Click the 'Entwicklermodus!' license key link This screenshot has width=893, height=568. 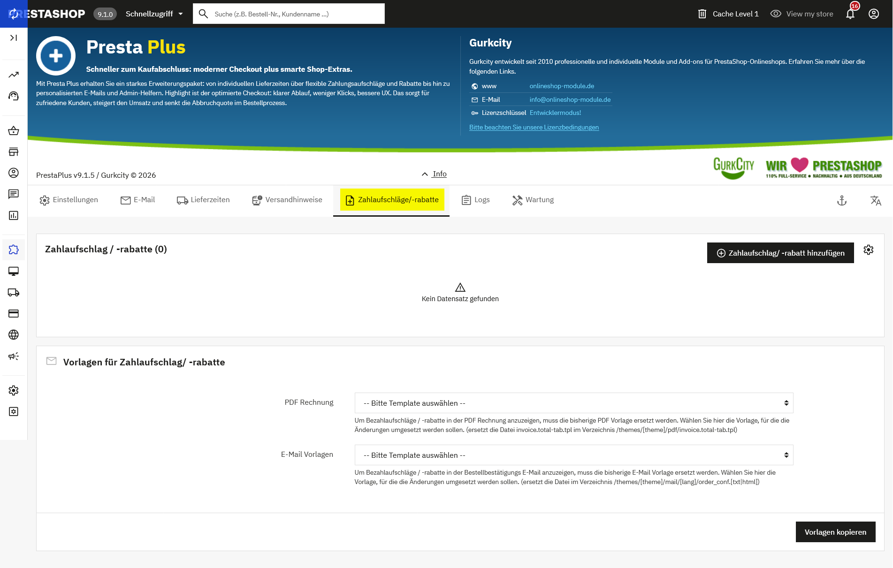[555, 113]
